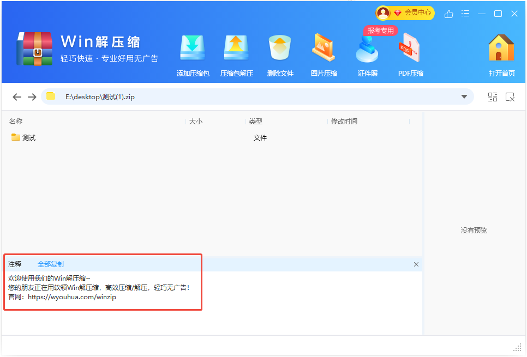
Task: Open the 会员中心 member center button
Action: 405,13
